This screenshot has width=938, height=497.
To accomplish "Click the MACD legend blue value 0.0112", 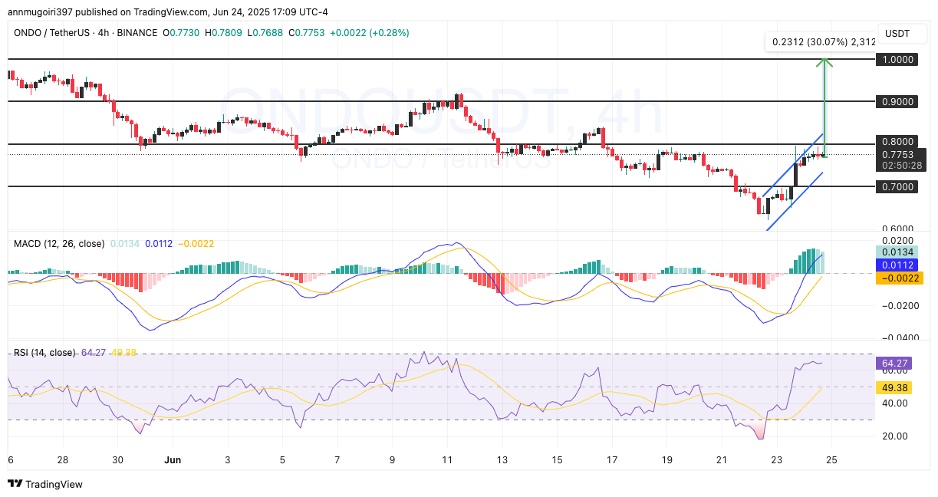I will (160, 244).
